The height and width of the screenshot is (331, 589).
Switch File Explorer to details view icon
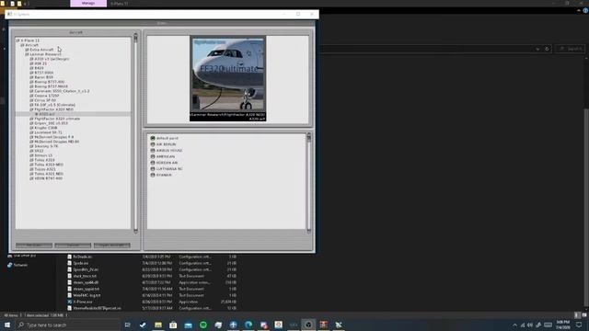coord(577,315)
